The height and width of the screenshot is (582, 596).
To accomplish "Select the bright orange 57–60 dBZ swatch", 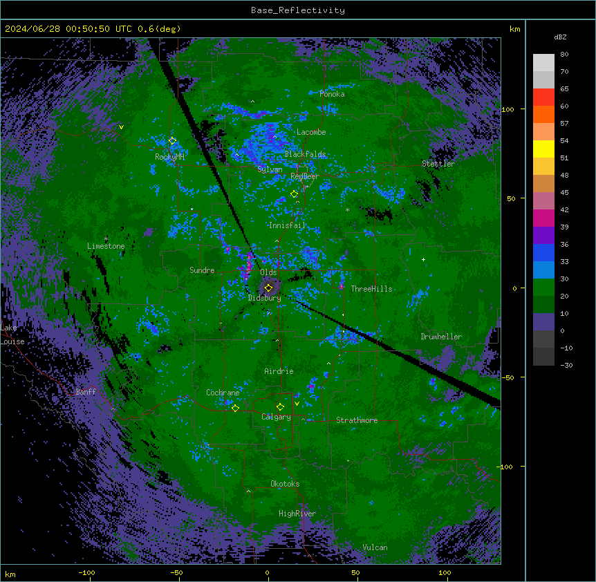I will pyautogui.click(x=543, y=114).
